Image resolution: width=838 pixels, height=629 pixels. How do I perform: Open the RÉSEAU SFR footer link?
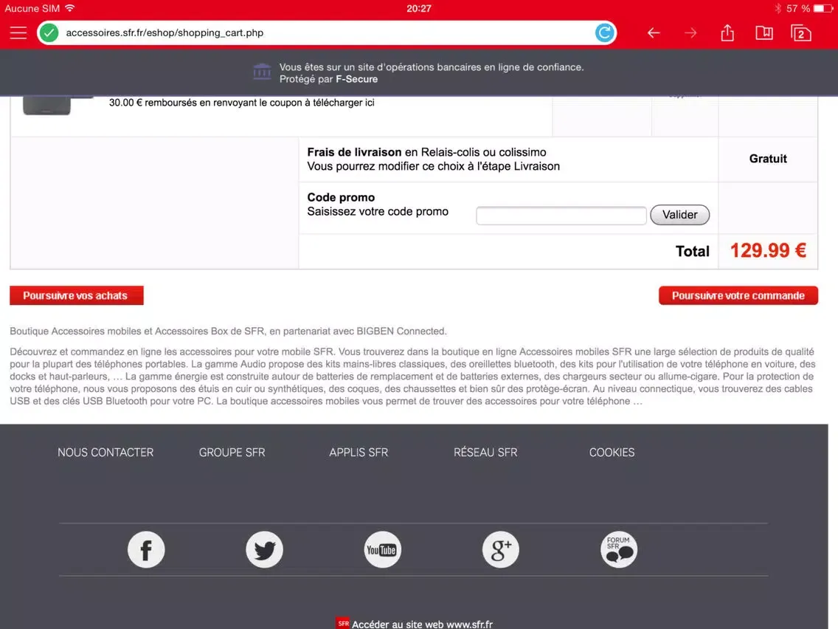(485, 453)
